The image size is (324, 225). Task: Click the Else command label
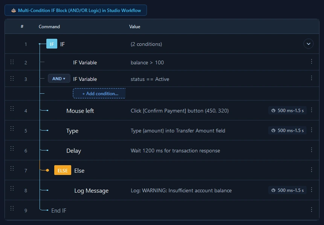pyautogui.click(x=79, y=171)
